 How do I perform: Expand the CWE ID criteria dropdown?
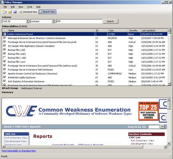click(27, 21)
